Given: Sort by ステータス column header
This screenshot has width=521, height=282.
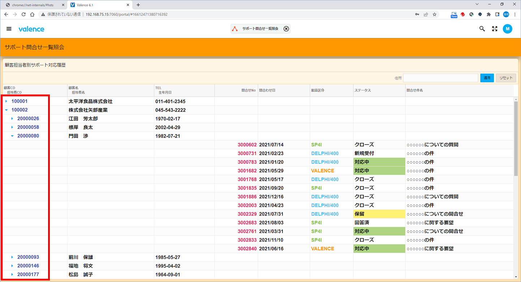Looking at the screenshot, I should [379, 90].
